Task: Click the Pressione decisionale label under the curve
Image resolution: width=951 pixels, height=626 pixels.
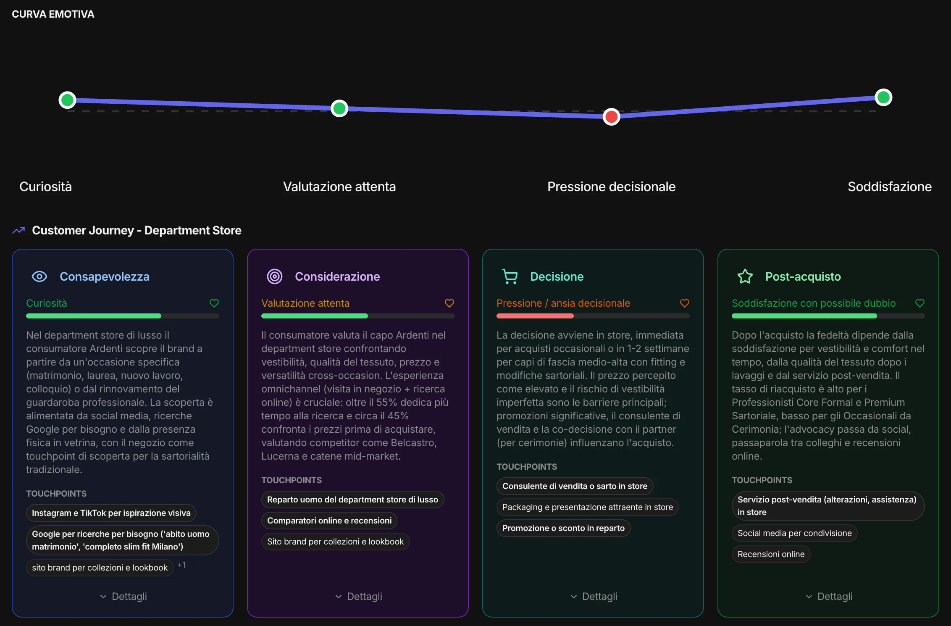Action: click(x=612, y=187)
